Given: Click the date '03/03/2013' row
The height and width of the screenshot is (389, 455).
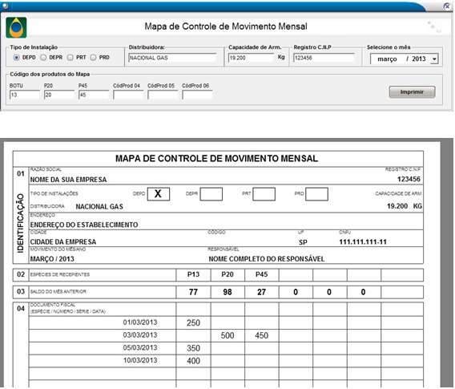Looking at the screenshot, I should tap(140, 335).
